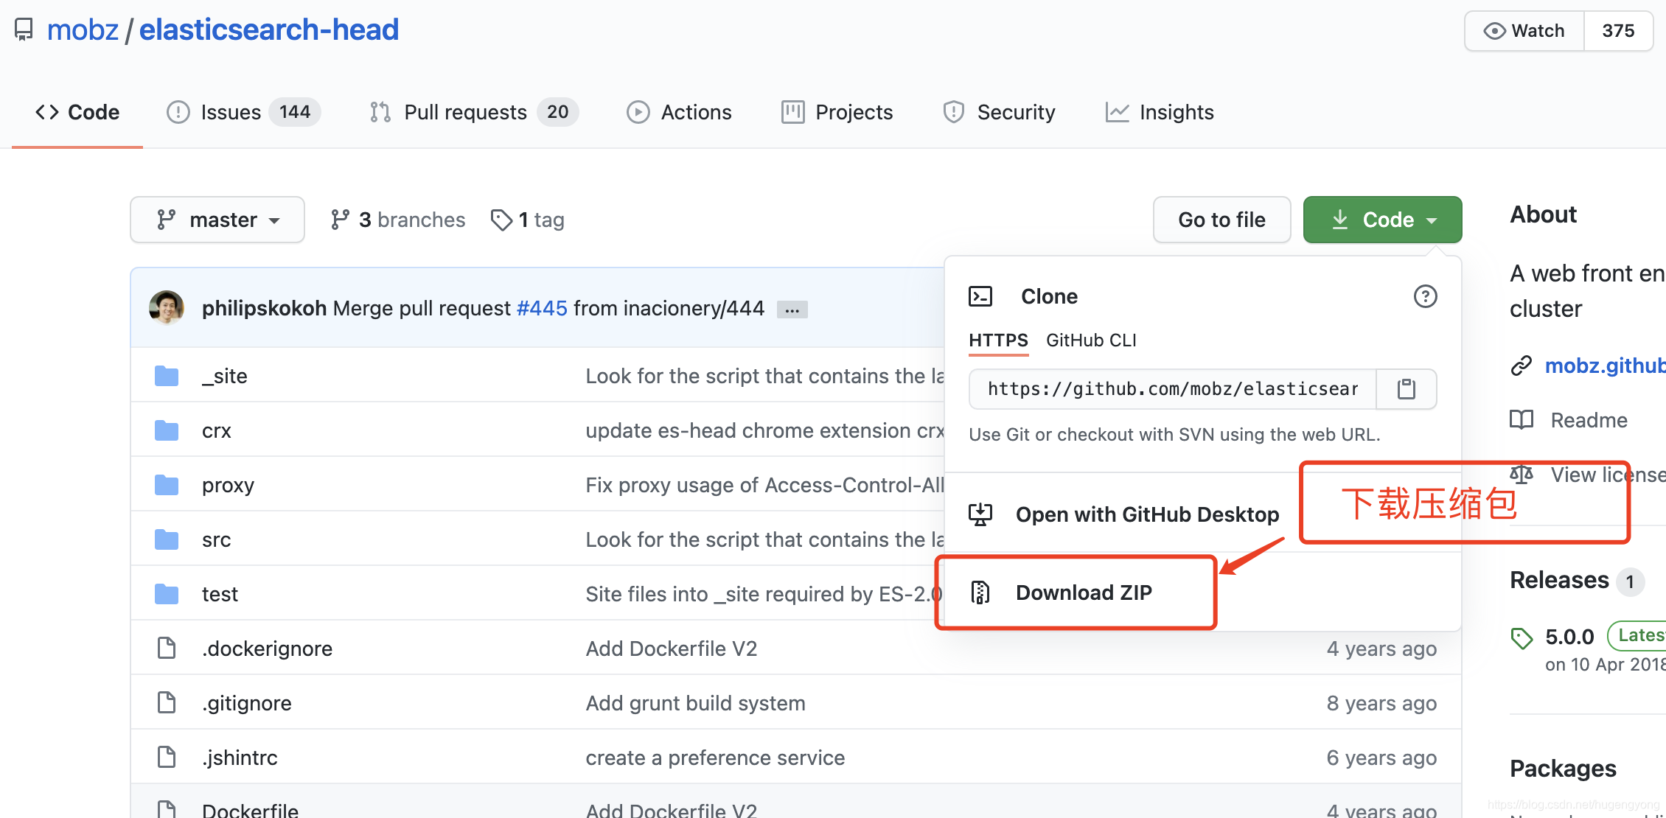
Task: Click the tag icon next to 1 tag
Action: tap(502, 220)
